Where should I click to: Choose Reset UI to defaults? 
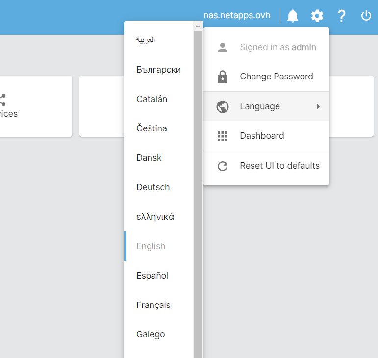(279, 166)
